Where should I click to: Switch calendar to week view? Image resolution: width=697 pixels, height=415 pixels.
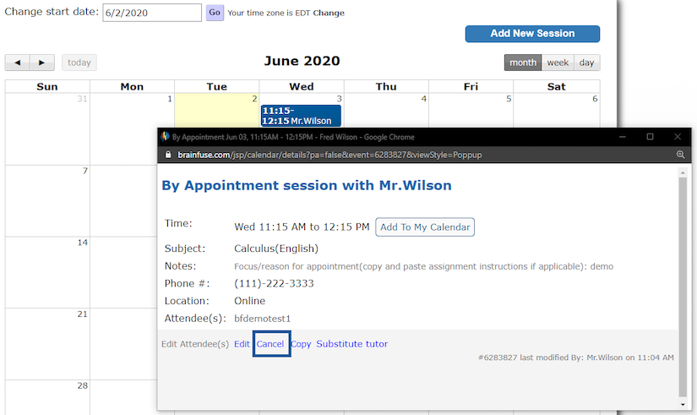(558, 63)
